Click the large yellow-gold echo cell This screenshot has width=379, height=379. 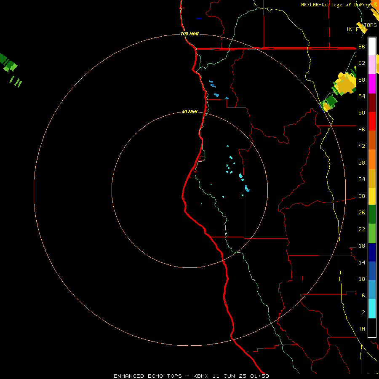point(345,83)
